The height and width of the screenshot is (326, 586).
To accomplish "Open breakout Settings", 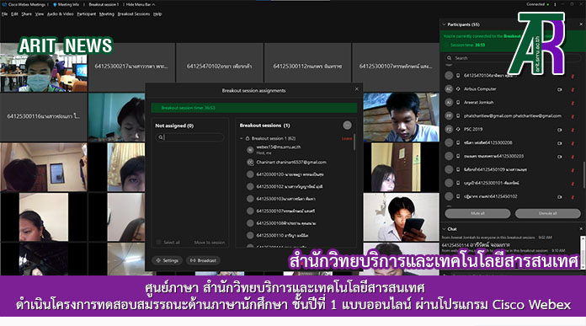I will click(167, 260).
